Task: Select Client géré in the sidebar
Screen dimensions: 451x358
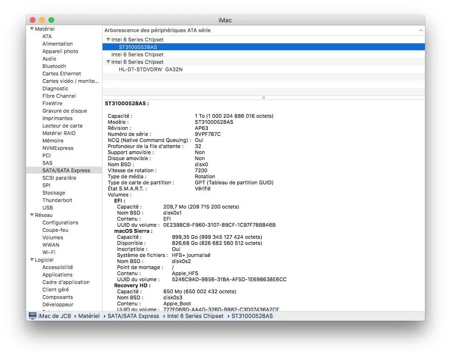Action: pos(55,290)
